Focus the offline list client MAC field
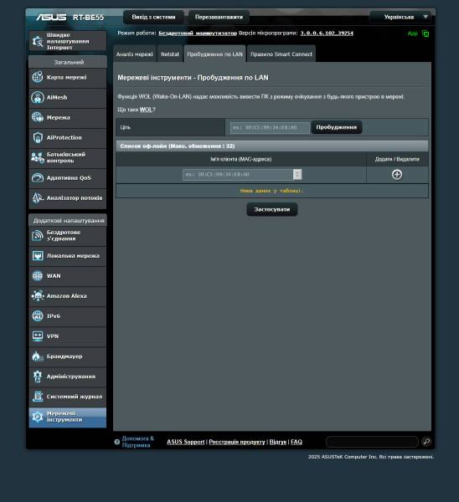The image size is (459, 502). (238, 175)
